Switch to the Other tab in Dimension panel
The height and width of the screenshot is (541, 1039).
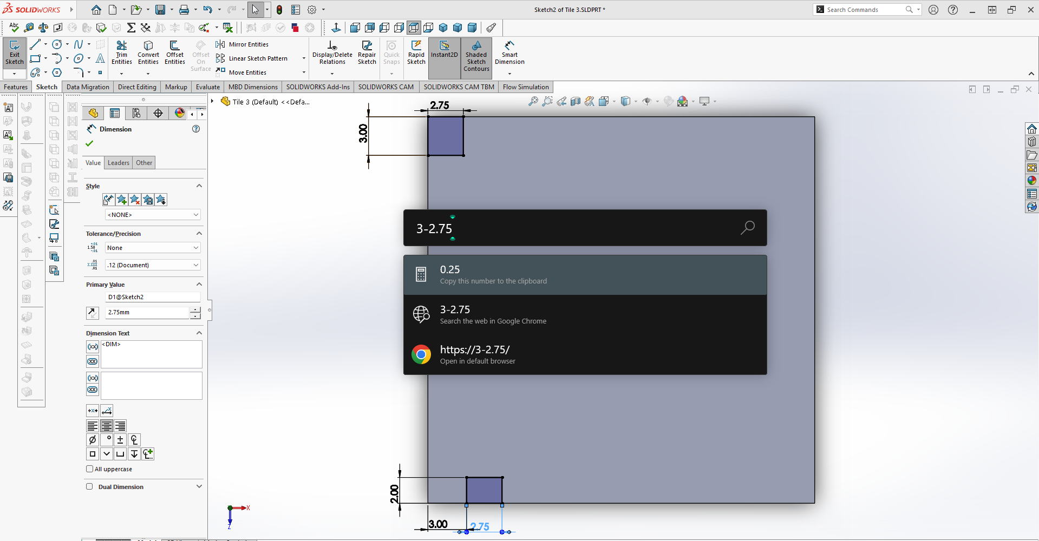144,163
